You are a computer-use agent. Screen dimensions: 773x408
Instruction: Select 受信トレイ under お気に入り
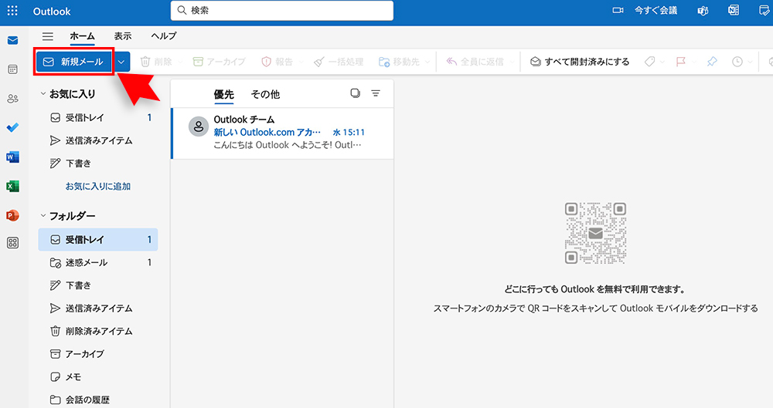98,118
